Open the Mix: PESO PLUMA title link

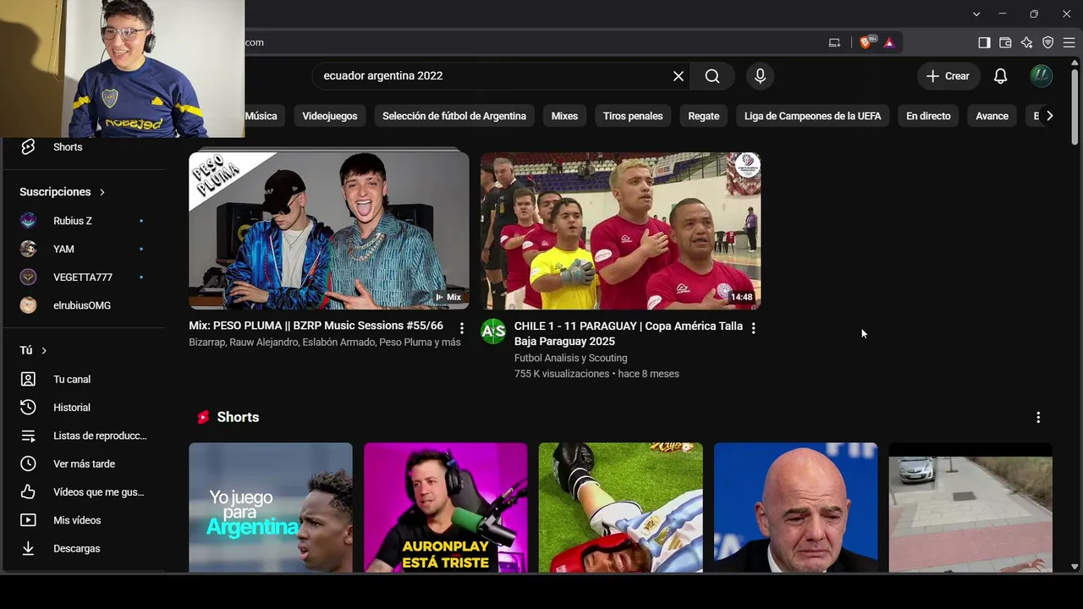click(x=316, y=326)
